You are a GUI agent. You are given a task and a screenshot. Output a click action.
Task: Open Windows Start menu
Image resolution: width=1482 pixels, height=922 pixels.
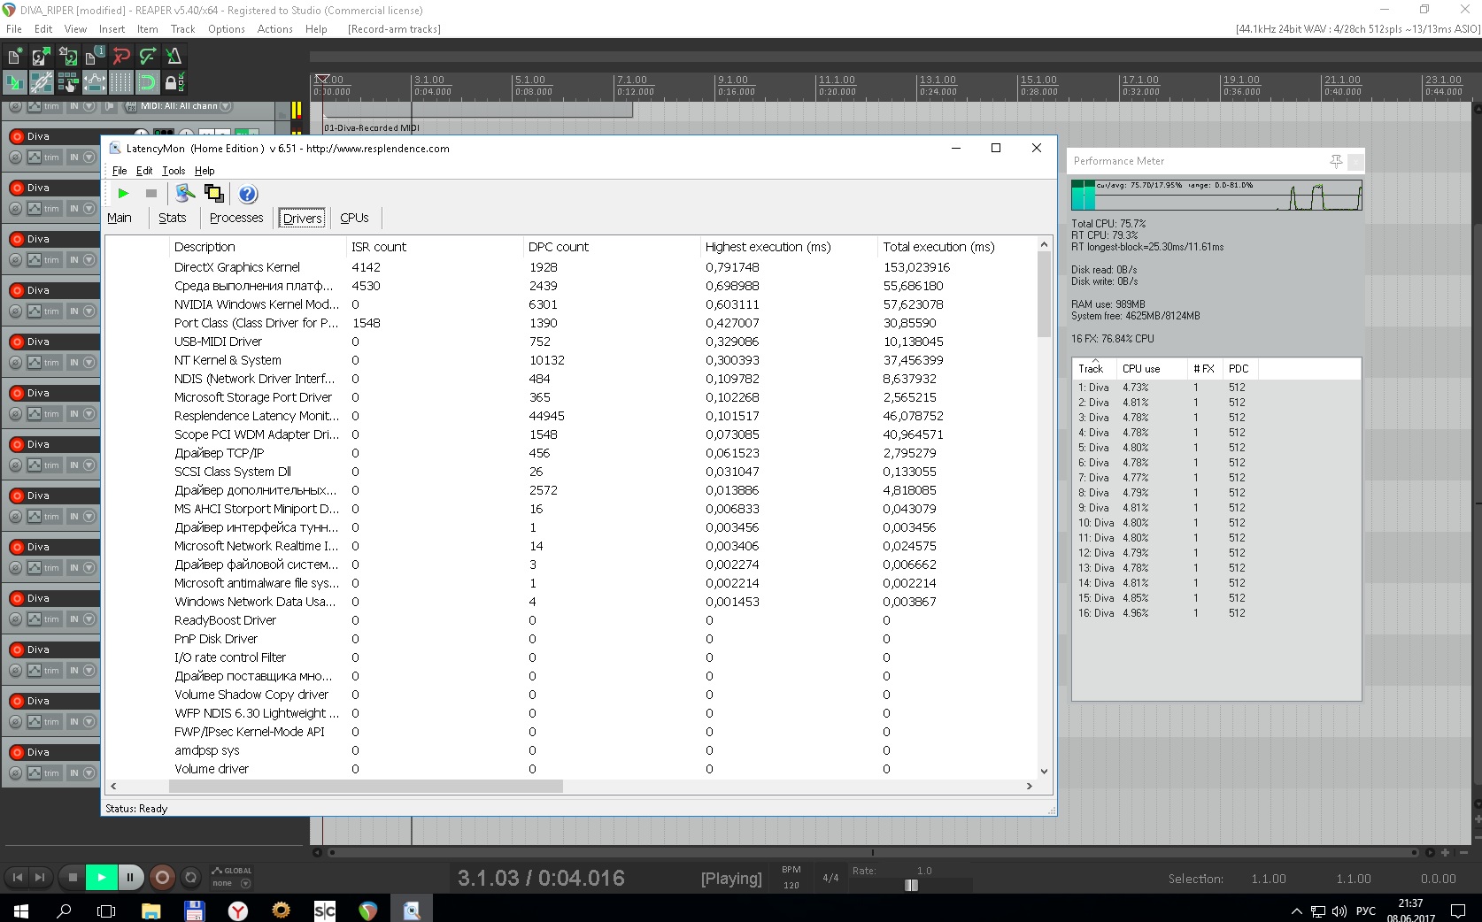[21, 910]
